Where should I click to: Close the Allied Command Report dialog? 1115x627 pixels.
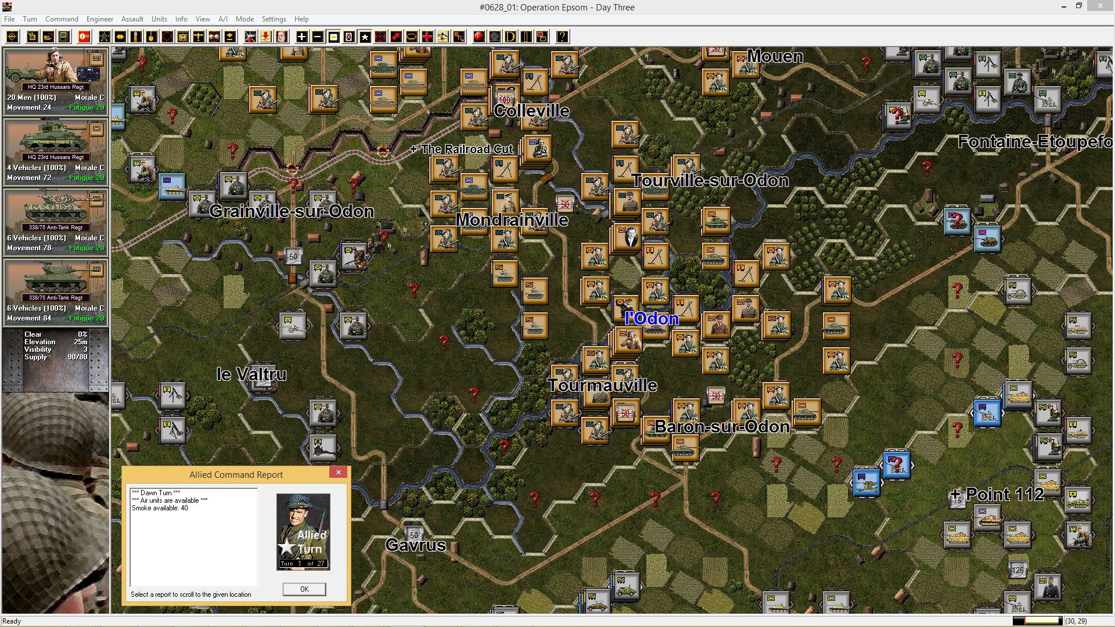point(339,473)
